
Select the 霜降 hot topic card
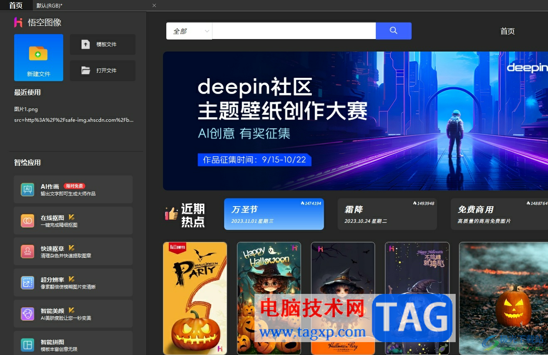coord(387,214)
